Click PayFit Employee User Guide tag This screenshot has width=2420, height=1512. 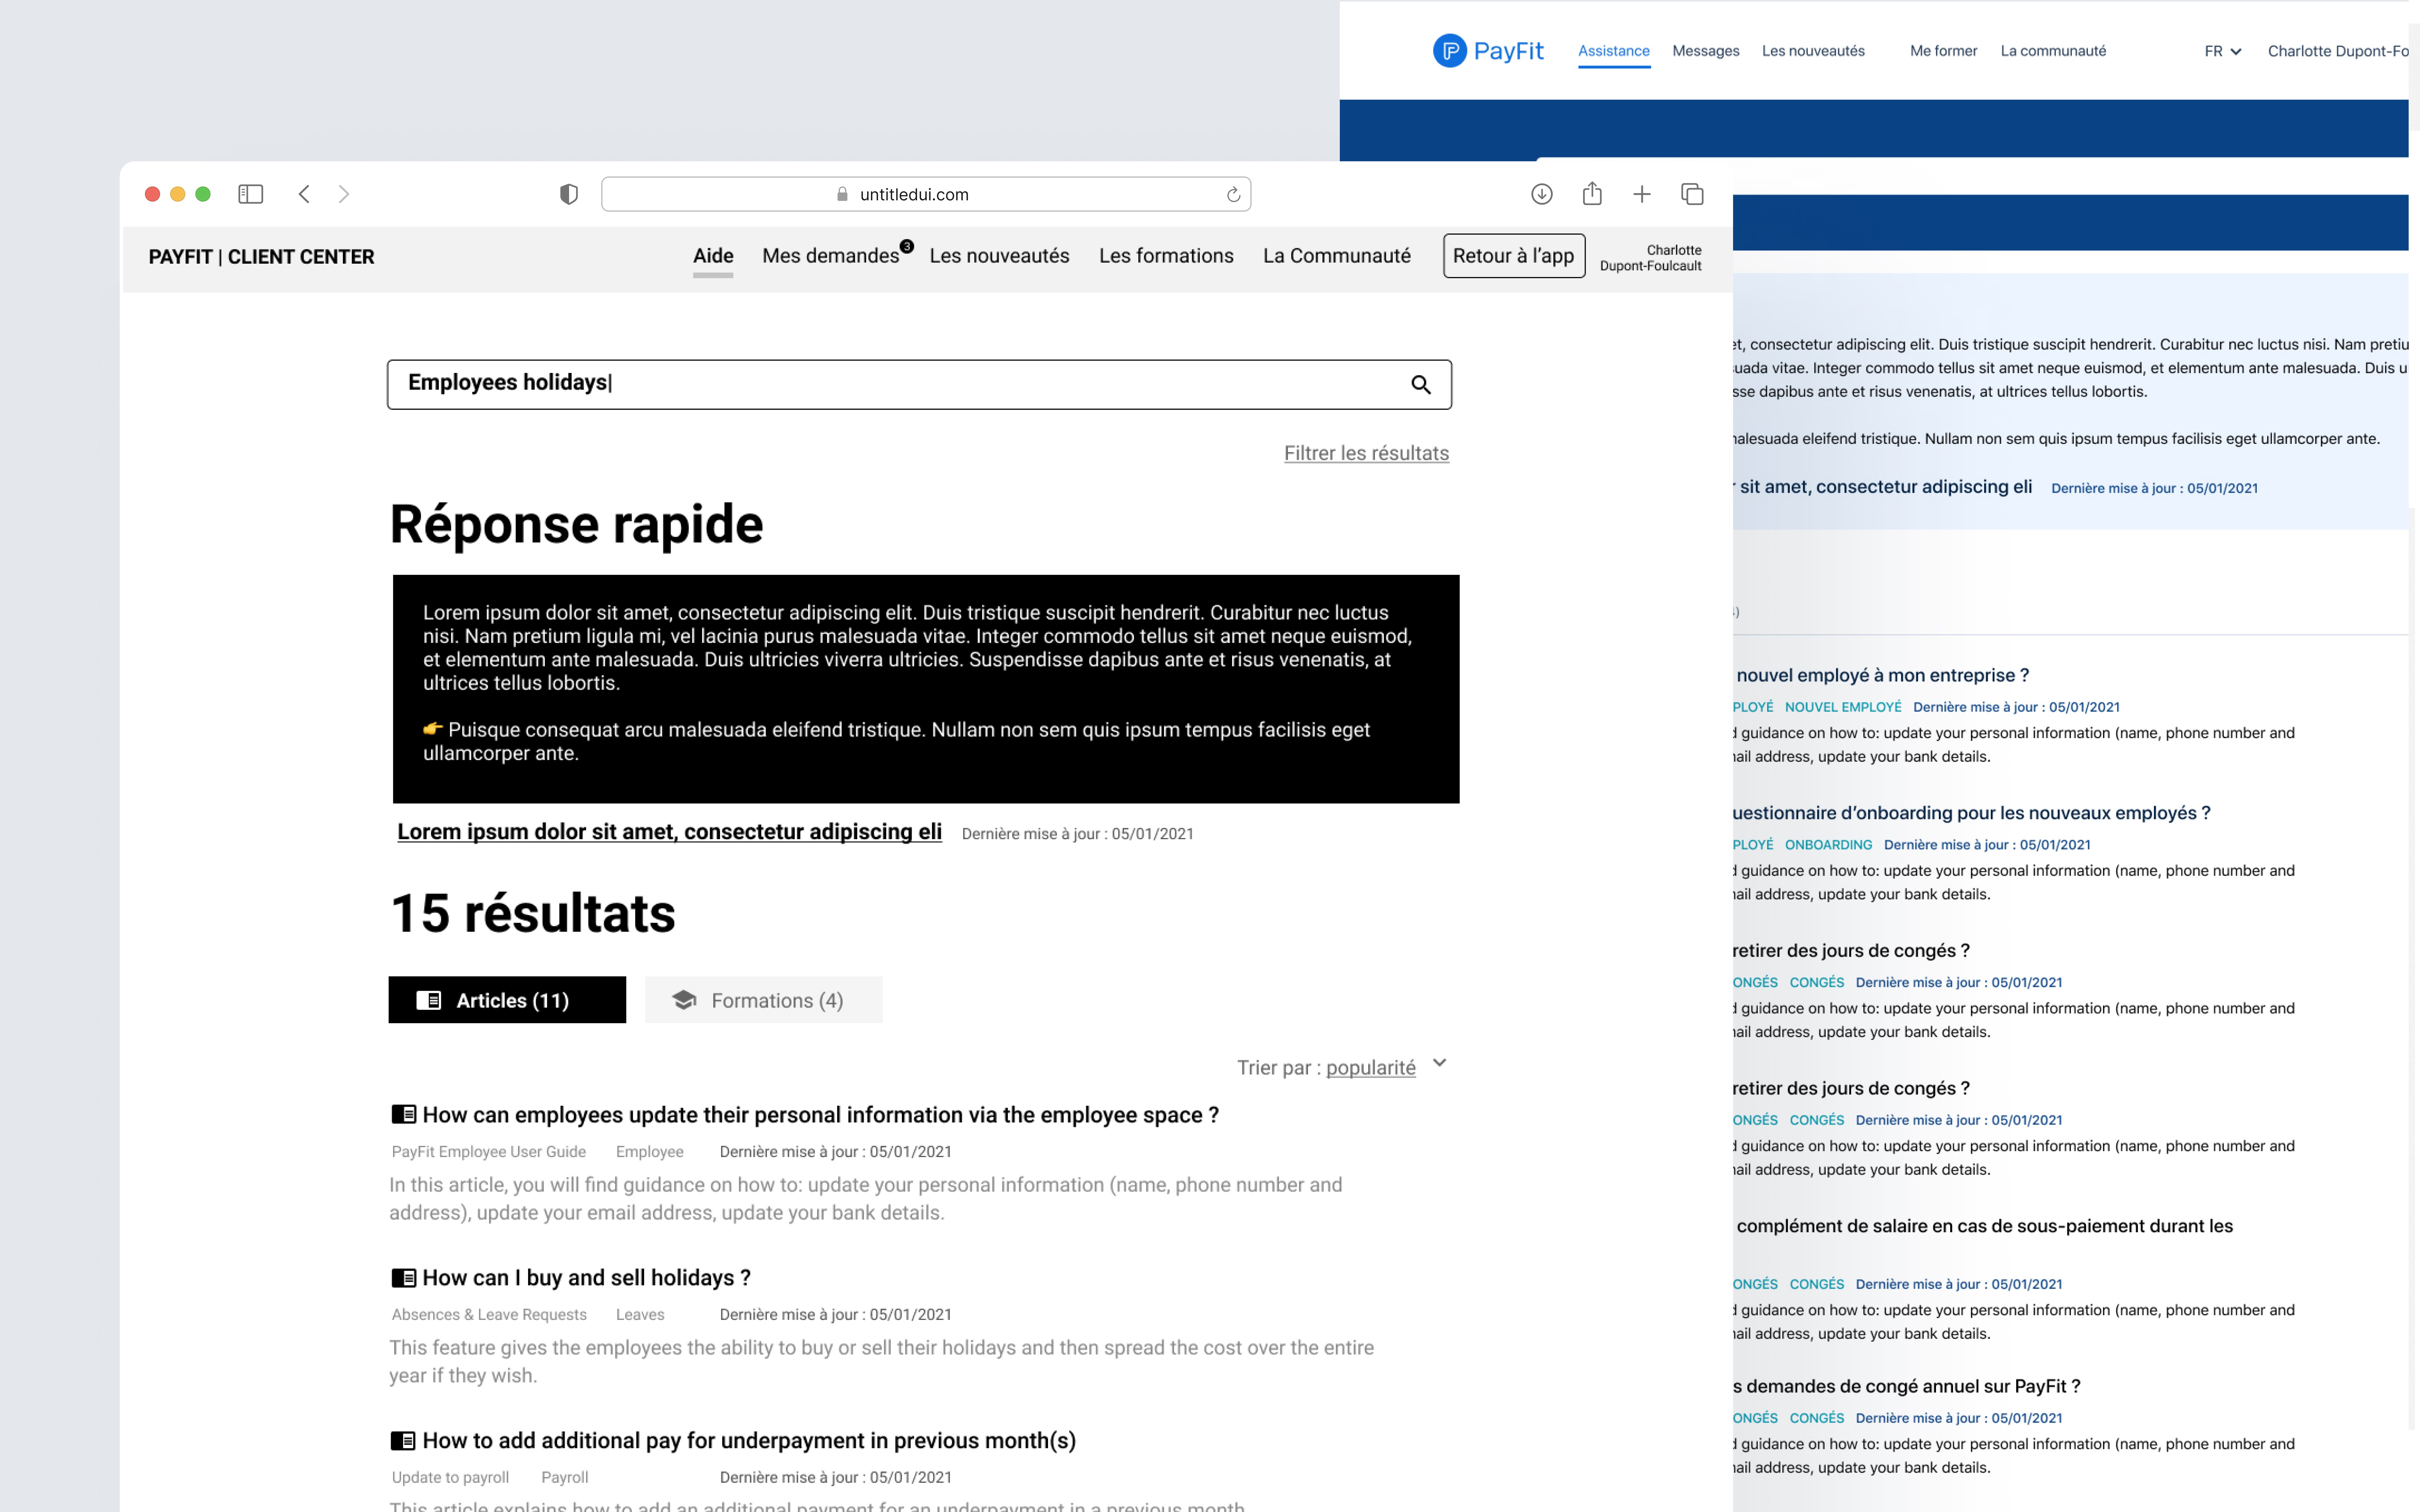coord(489,1152)
